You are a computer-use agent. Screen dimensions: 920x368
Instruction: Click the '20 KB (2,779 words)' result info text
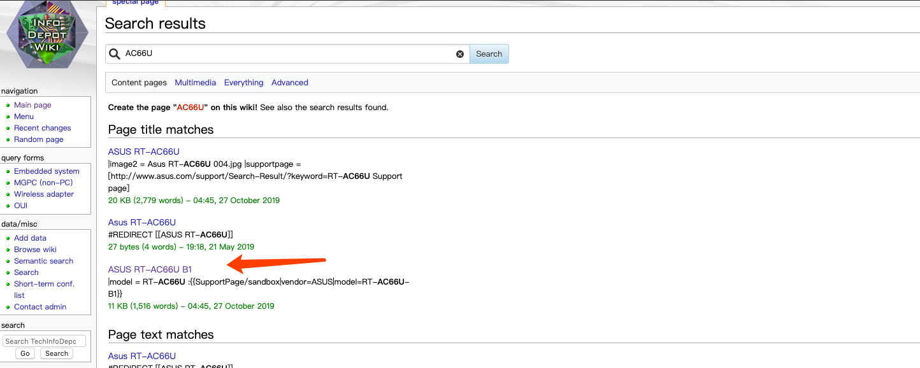(x=194, y=200)
